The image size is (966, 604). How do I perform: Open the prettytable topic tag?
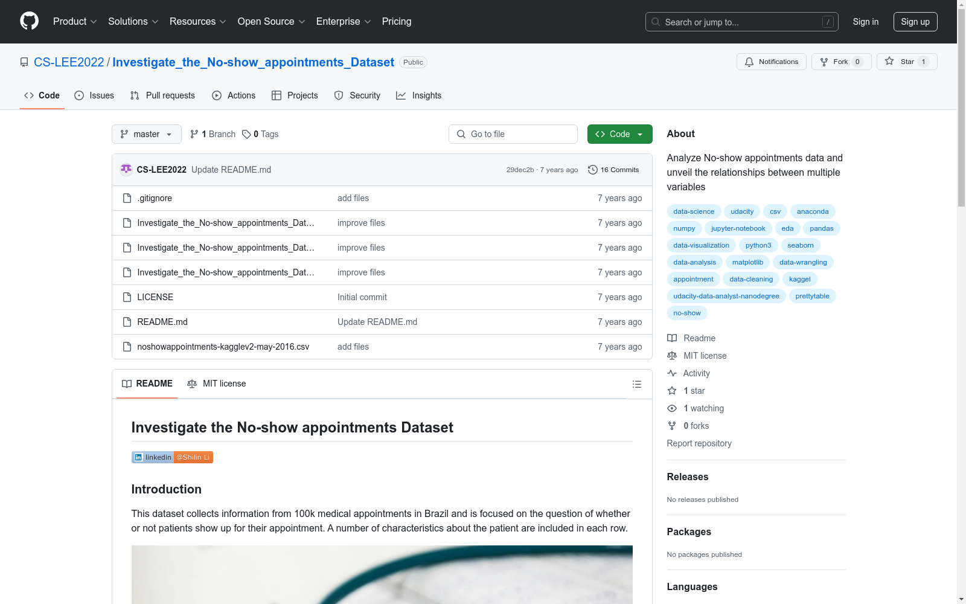[x=812, y=296]
